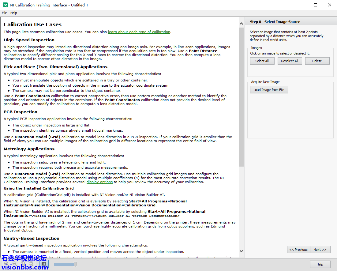Click the zoom 1:1 magnifier icon
Image resolution: width=337 pixels, height=271 pixels.
(23, 264)
